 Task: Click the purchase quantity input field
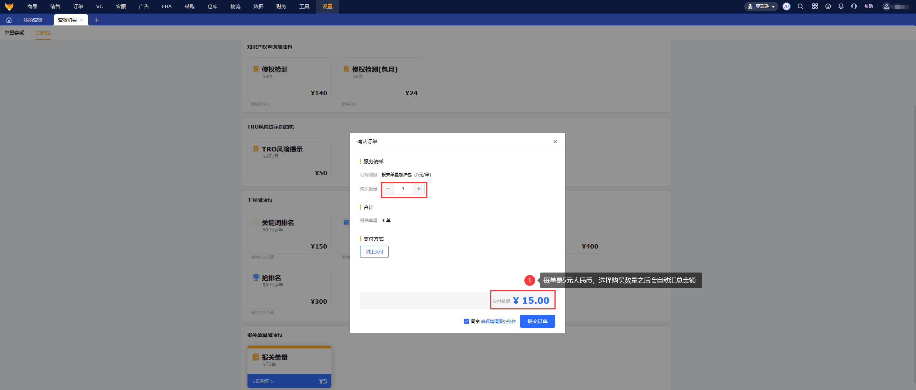tap(403, 189)
